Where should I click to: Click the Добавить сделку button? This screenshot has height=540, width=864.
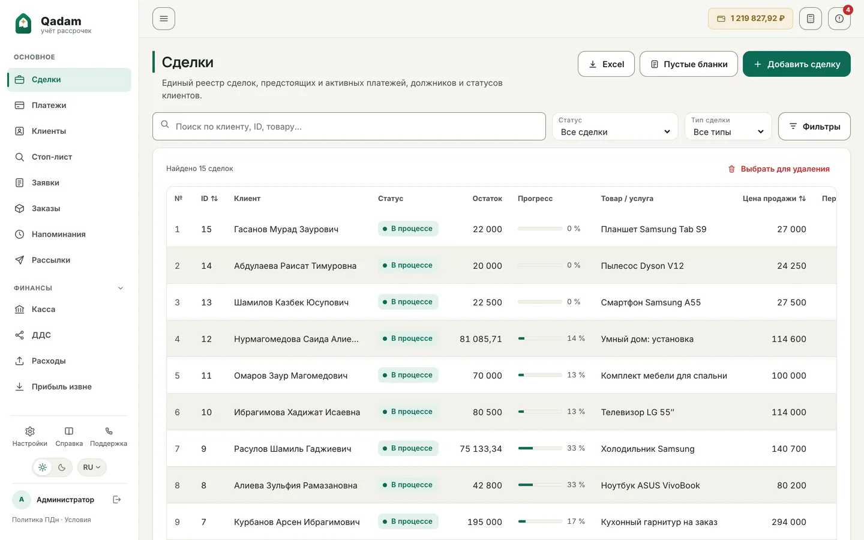[797, 64]
